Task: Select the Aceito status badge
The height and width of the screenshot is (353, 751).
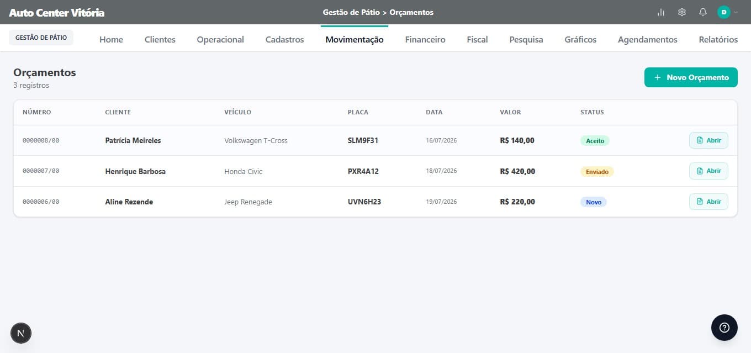Action: click(595, 141)
